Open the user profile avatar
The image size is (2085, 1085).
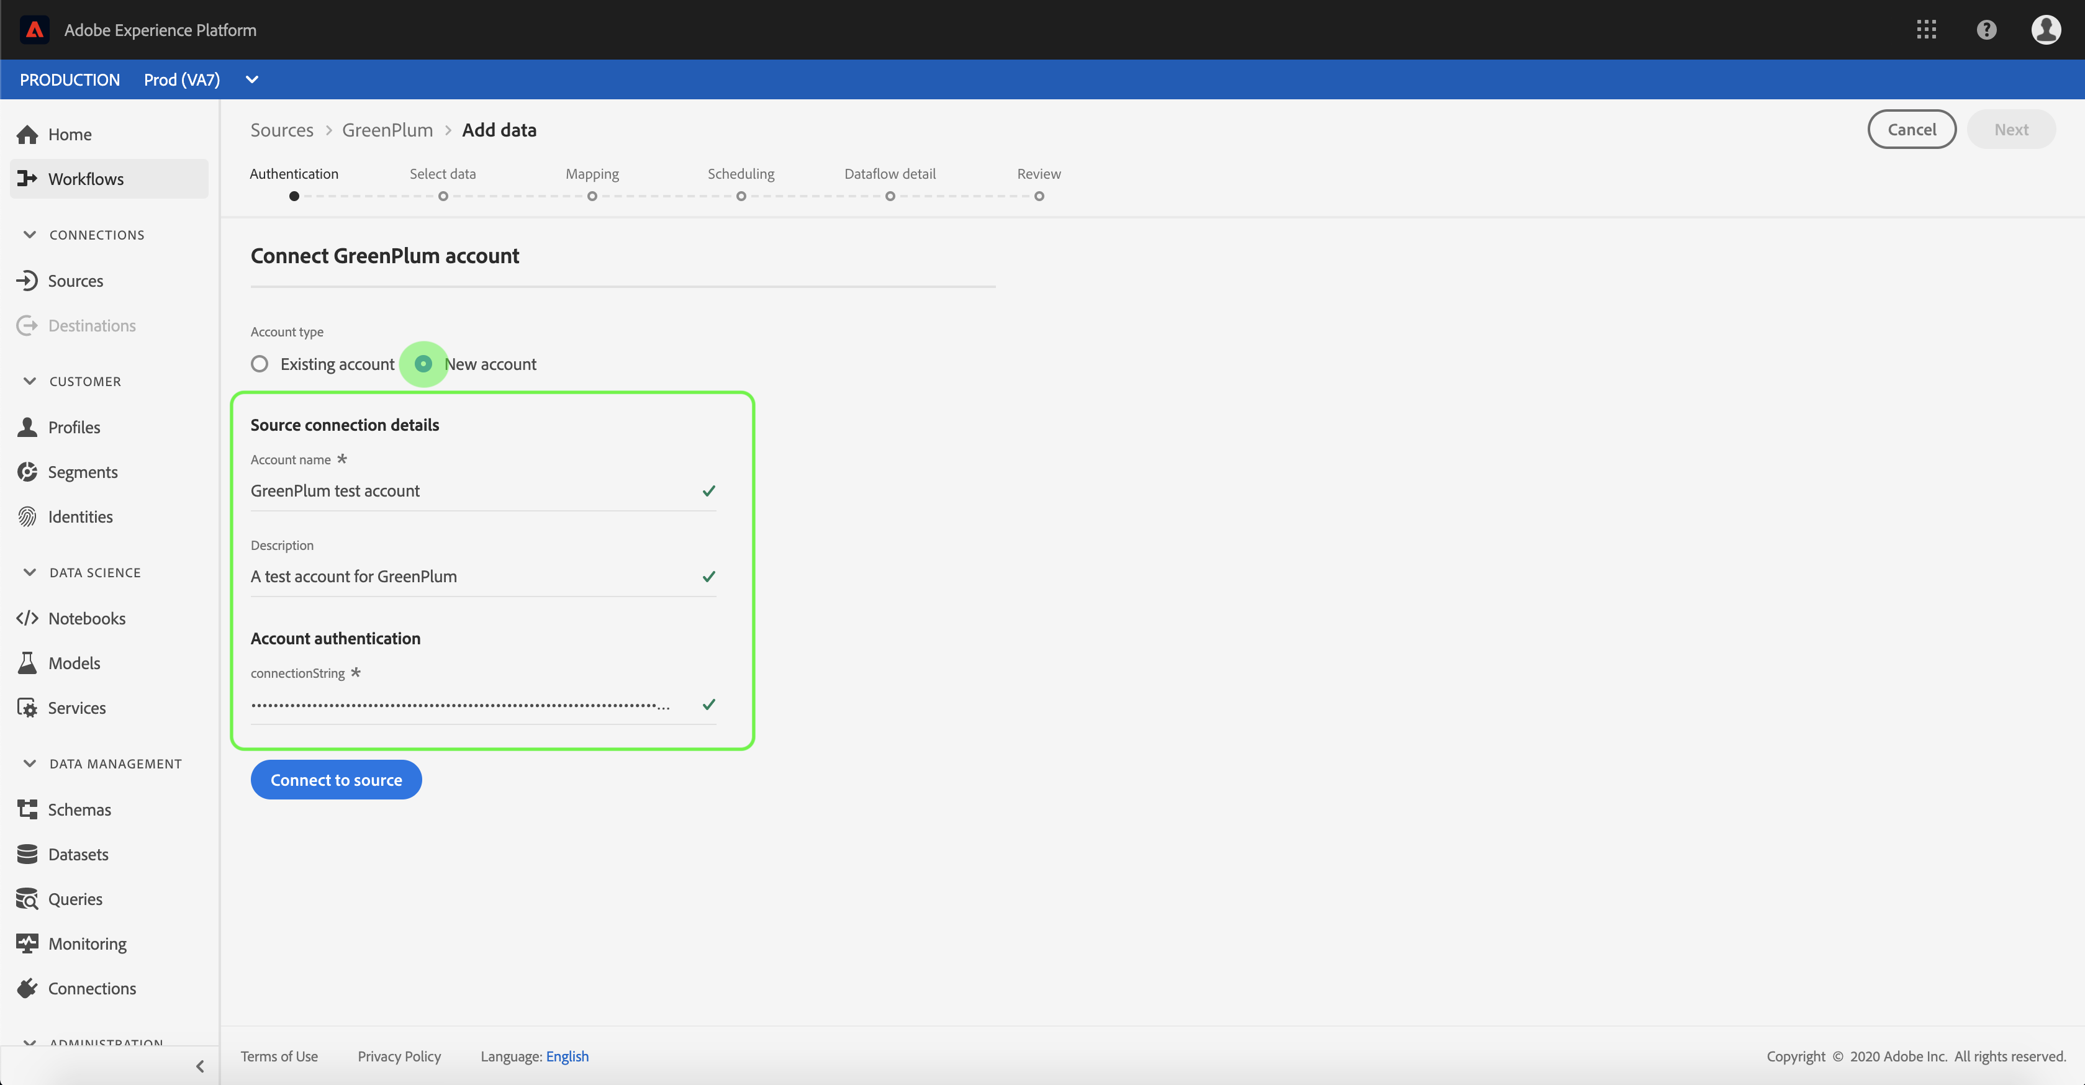[x=2045, y=30]
